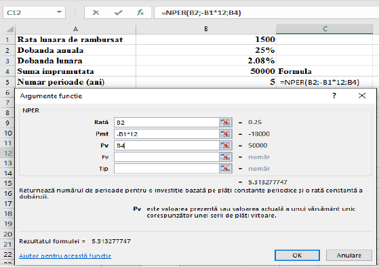Image resolution: width=379 pixels, height=267 pixels.
Task: Open the Name Box dropdown arrow
Action: tap(59, 12)
